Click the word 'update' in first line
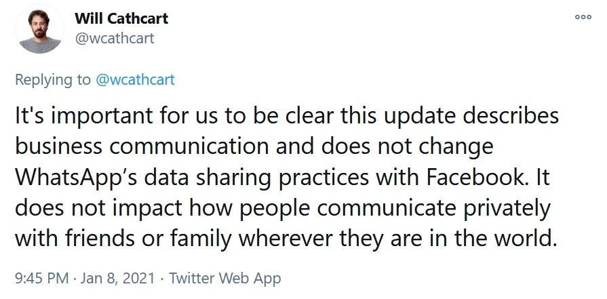 [x=420, y=117]
